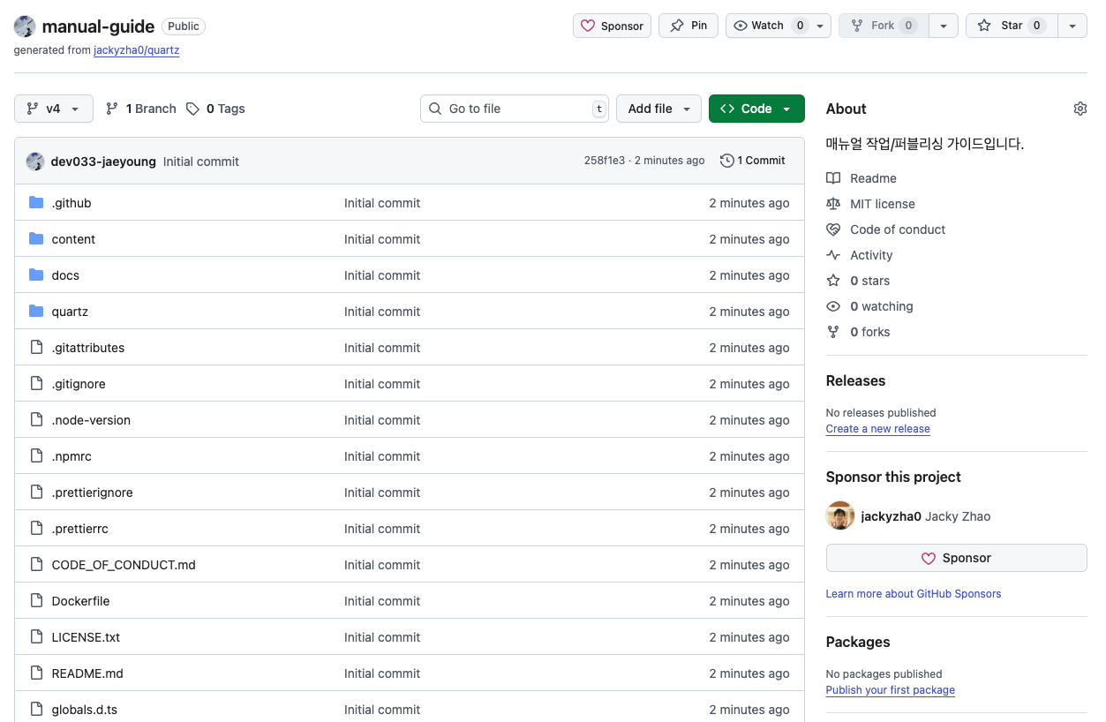Open the docs folder name
1106x722 pixels.
[x=65, y=275]
